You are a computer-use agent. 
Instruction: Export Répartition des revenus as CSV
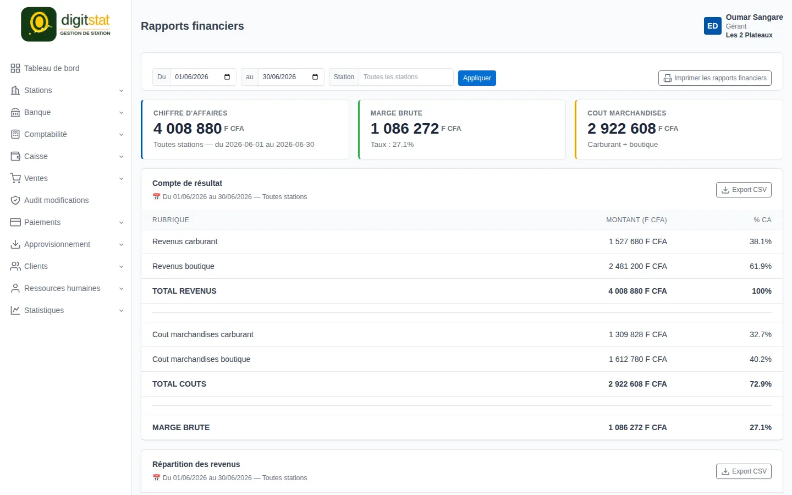coord(744,471)
